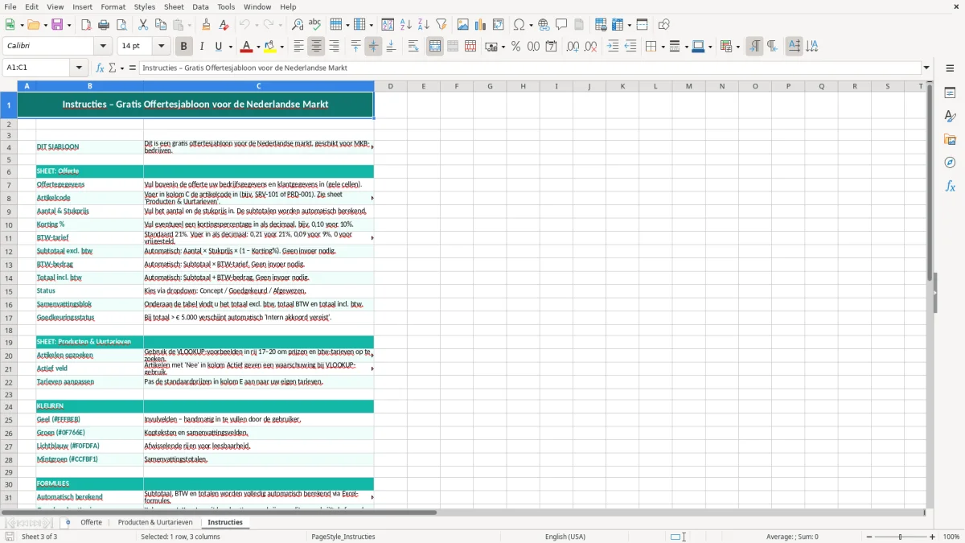Open Borders dropdown arrow
Screen dimensions: 965x543
(x=662, y=47)
